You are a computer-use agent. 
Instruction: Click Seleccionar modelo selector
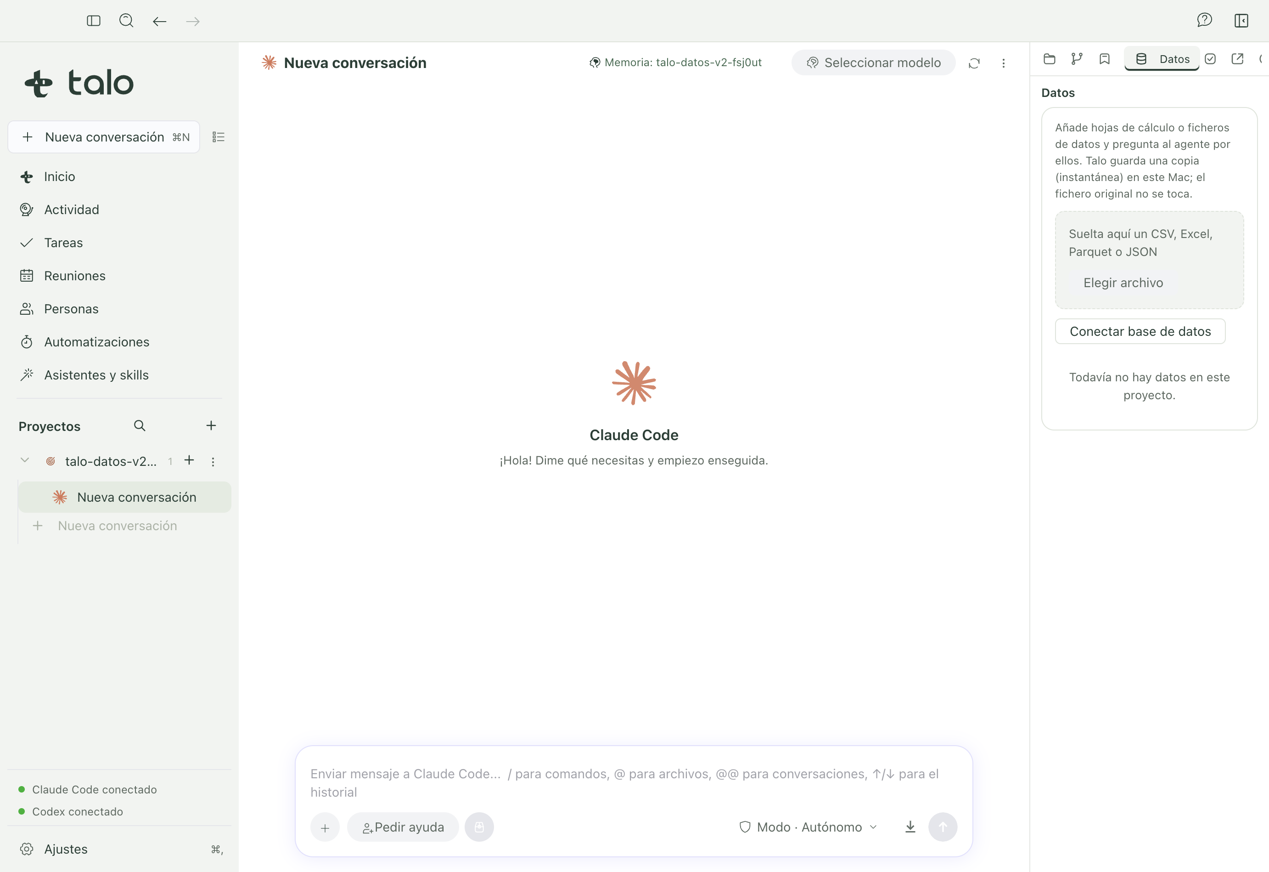click(x=873, y=63)
